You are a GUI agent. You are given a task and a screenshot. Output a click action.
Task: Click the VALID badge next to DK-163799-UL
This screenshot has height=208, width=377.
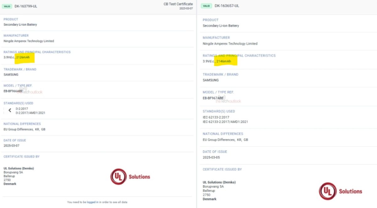[x=7, y=6]
